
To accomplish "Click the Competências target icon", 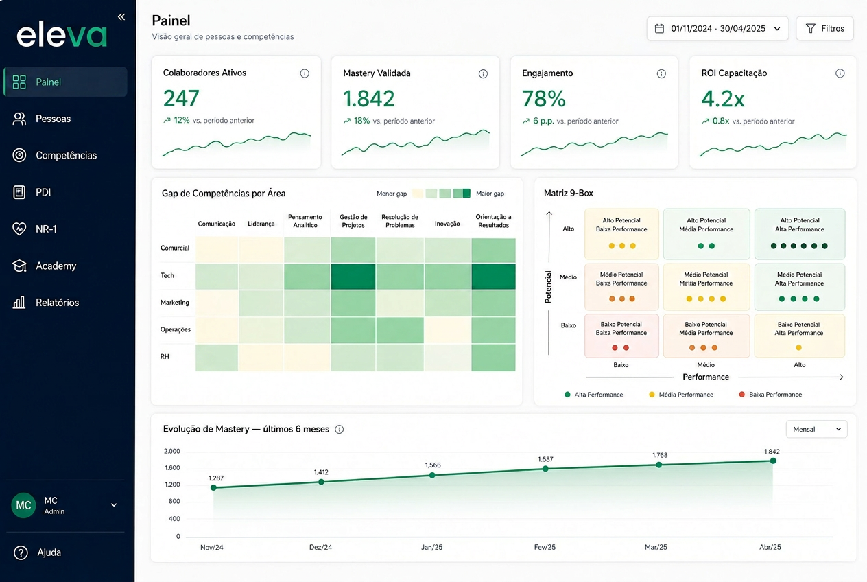I will coord(19,155).
